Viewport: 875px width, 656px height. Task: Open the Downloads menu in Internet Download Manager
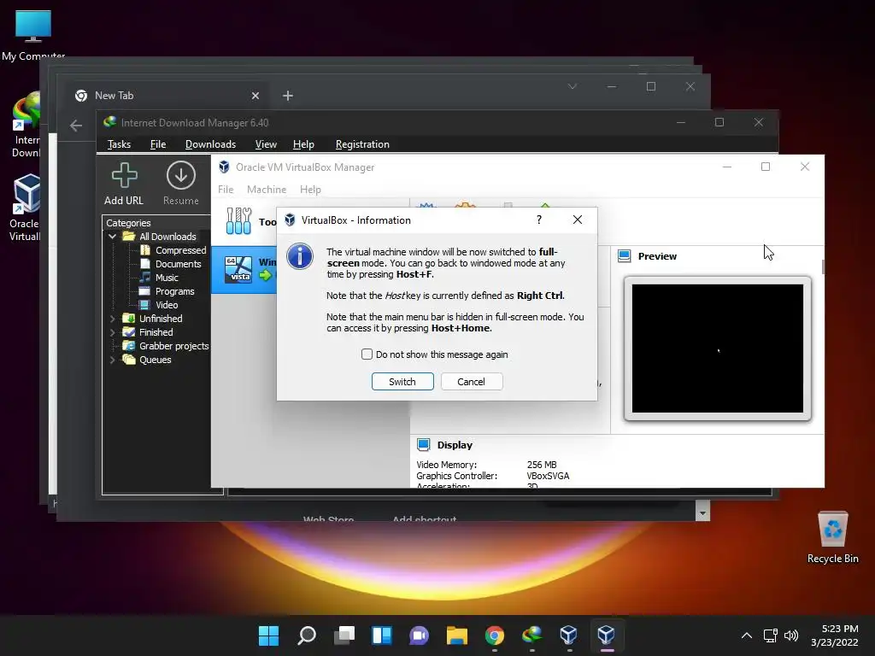coord(210,143)
